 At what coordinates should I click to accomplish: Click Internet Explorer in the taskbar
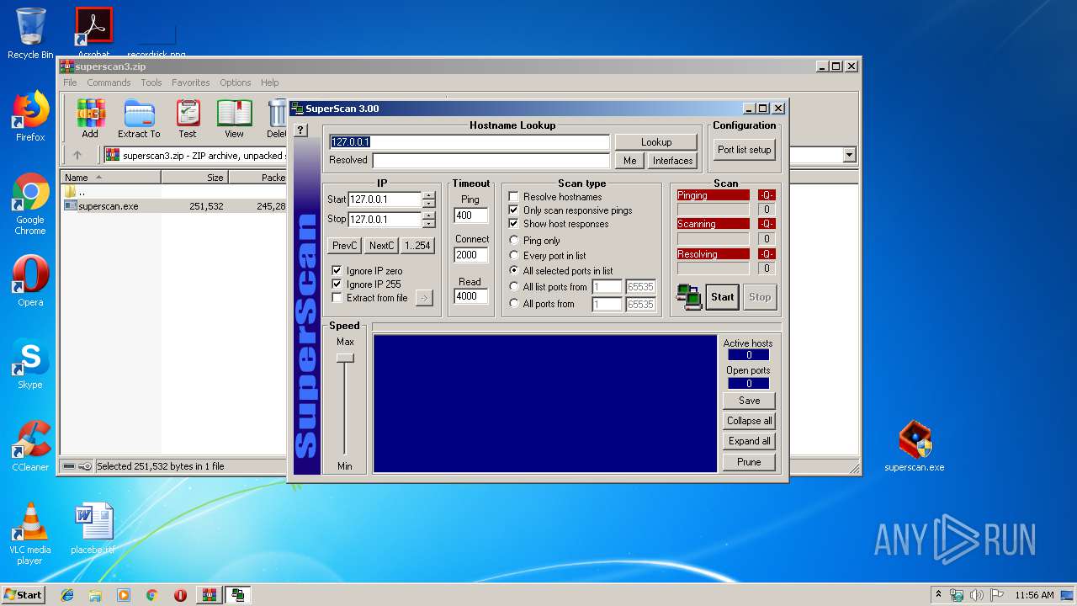(67, 595)
